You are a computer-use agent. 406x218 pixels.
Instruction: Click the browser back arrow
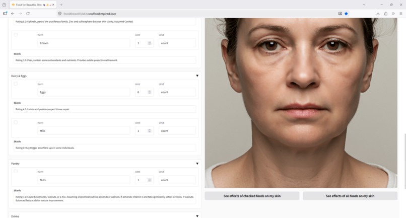pos(13,14)
